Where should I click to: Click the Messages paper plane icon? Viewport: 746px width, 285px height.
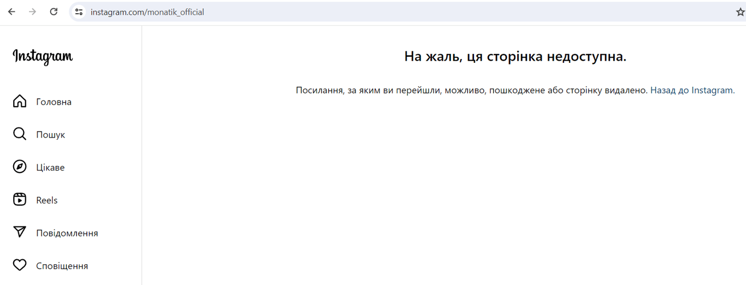[x=20, y=233]
